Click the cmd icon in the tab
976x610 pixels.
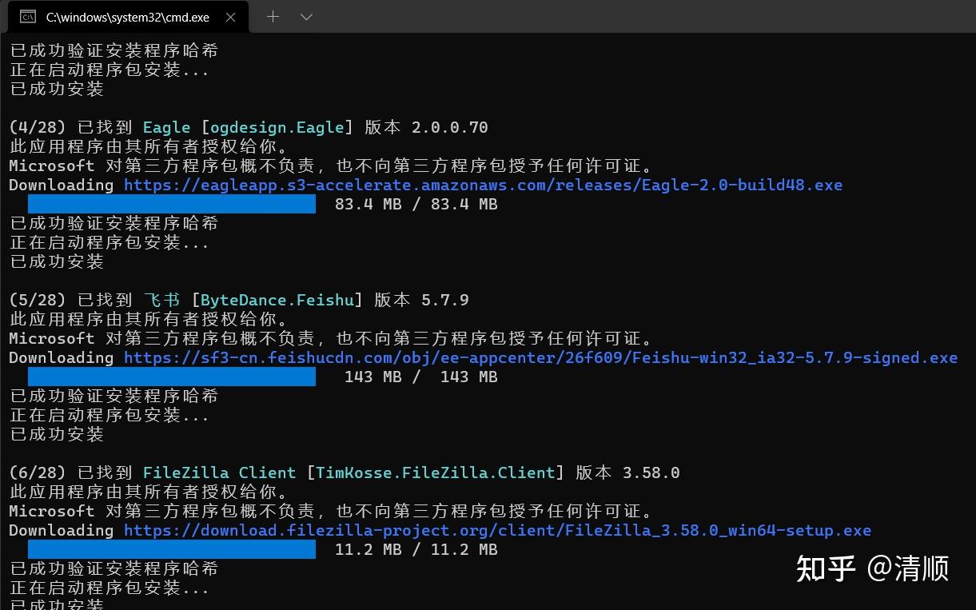pyautogui.click(x=28, y=17)
